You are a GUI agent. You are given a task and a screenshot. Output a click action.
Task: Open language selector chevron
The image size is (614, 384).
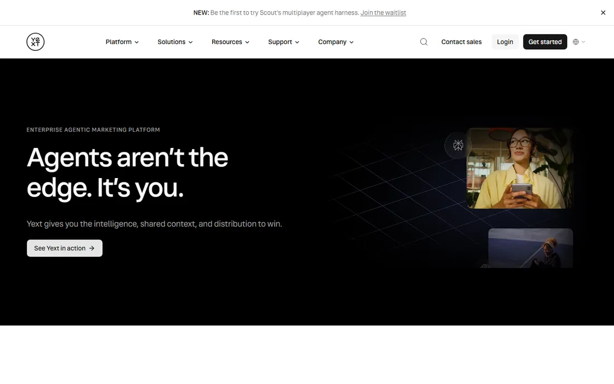click(x=583, y=42)
